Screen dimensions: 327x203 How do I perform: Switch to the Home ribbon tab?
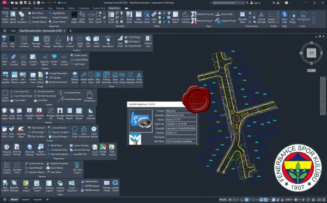tap(5, 8)
